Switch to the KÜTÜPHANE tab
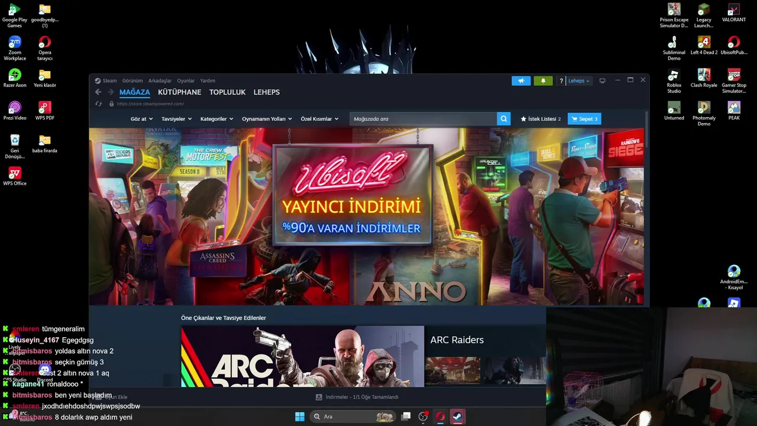Viewport: 757px width, 426px height. pos(179,92)
